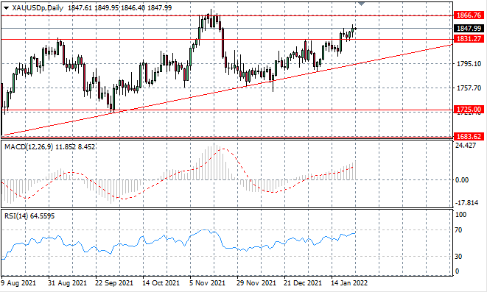Click the MACD zero level label 0.00
This screenshot has width=487, height=292.
462,179
